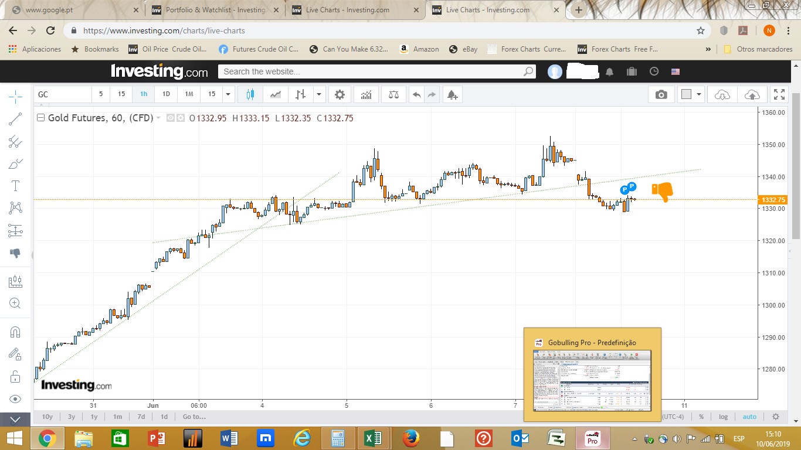The height and width of the screenshot is (450, 801).
Task: Open the indicators menu
Action: pos(366,94)
